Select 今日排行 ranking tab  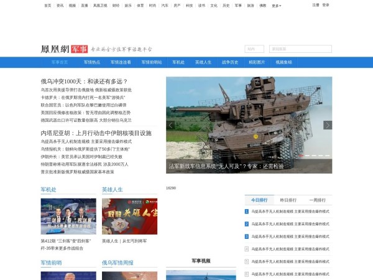tap(259, 200)
